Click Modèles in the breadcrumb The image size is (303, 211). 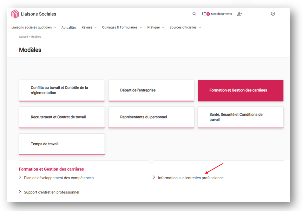pos(36,37)
